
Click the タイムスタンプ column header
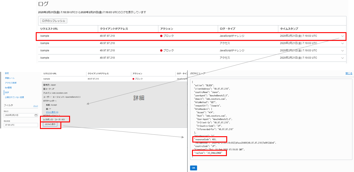tap(289, 29)
